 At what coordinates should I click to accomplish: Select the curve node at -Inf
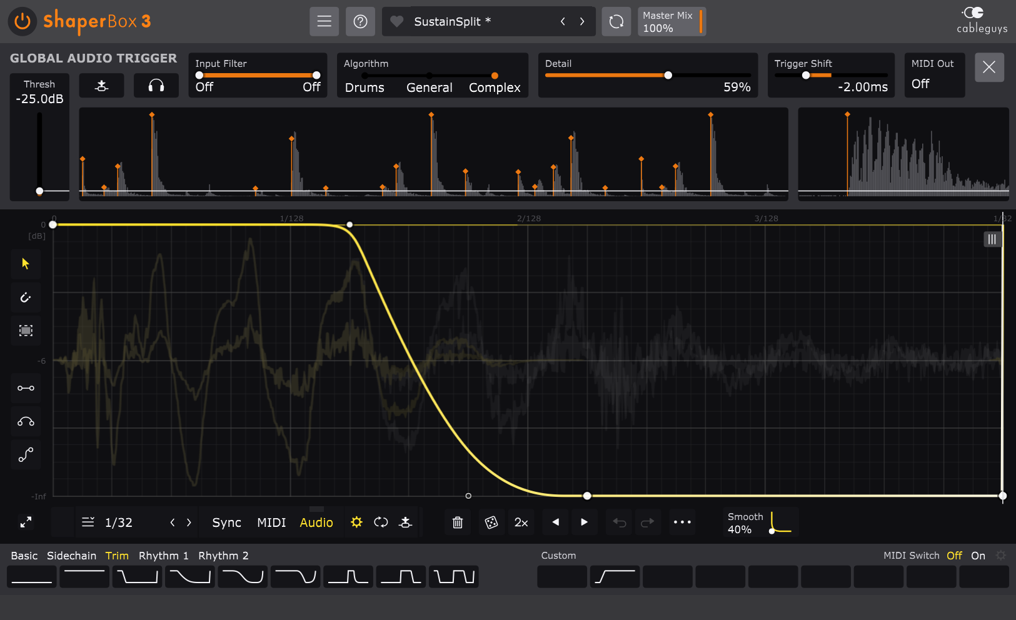(x=587, y=496)
